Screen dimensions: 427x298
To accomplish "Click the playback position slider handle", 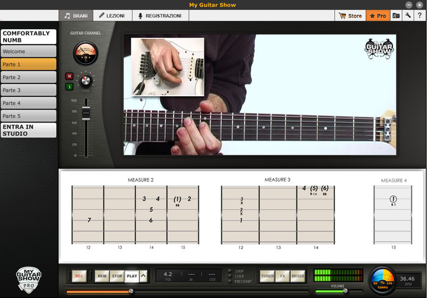I will tap(131, 291).
